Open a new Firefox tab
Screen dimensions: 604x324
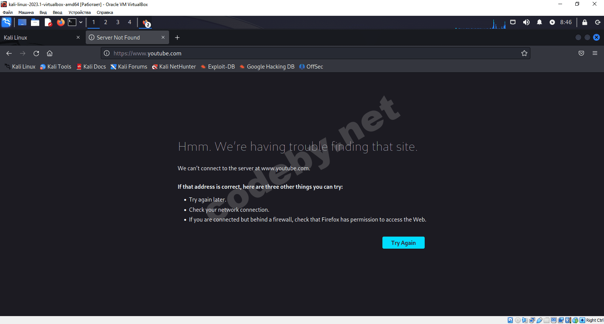point(177,38)
